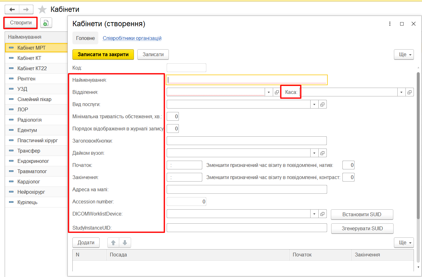Expand the Вид послуги dropdown

pos(314,104)
